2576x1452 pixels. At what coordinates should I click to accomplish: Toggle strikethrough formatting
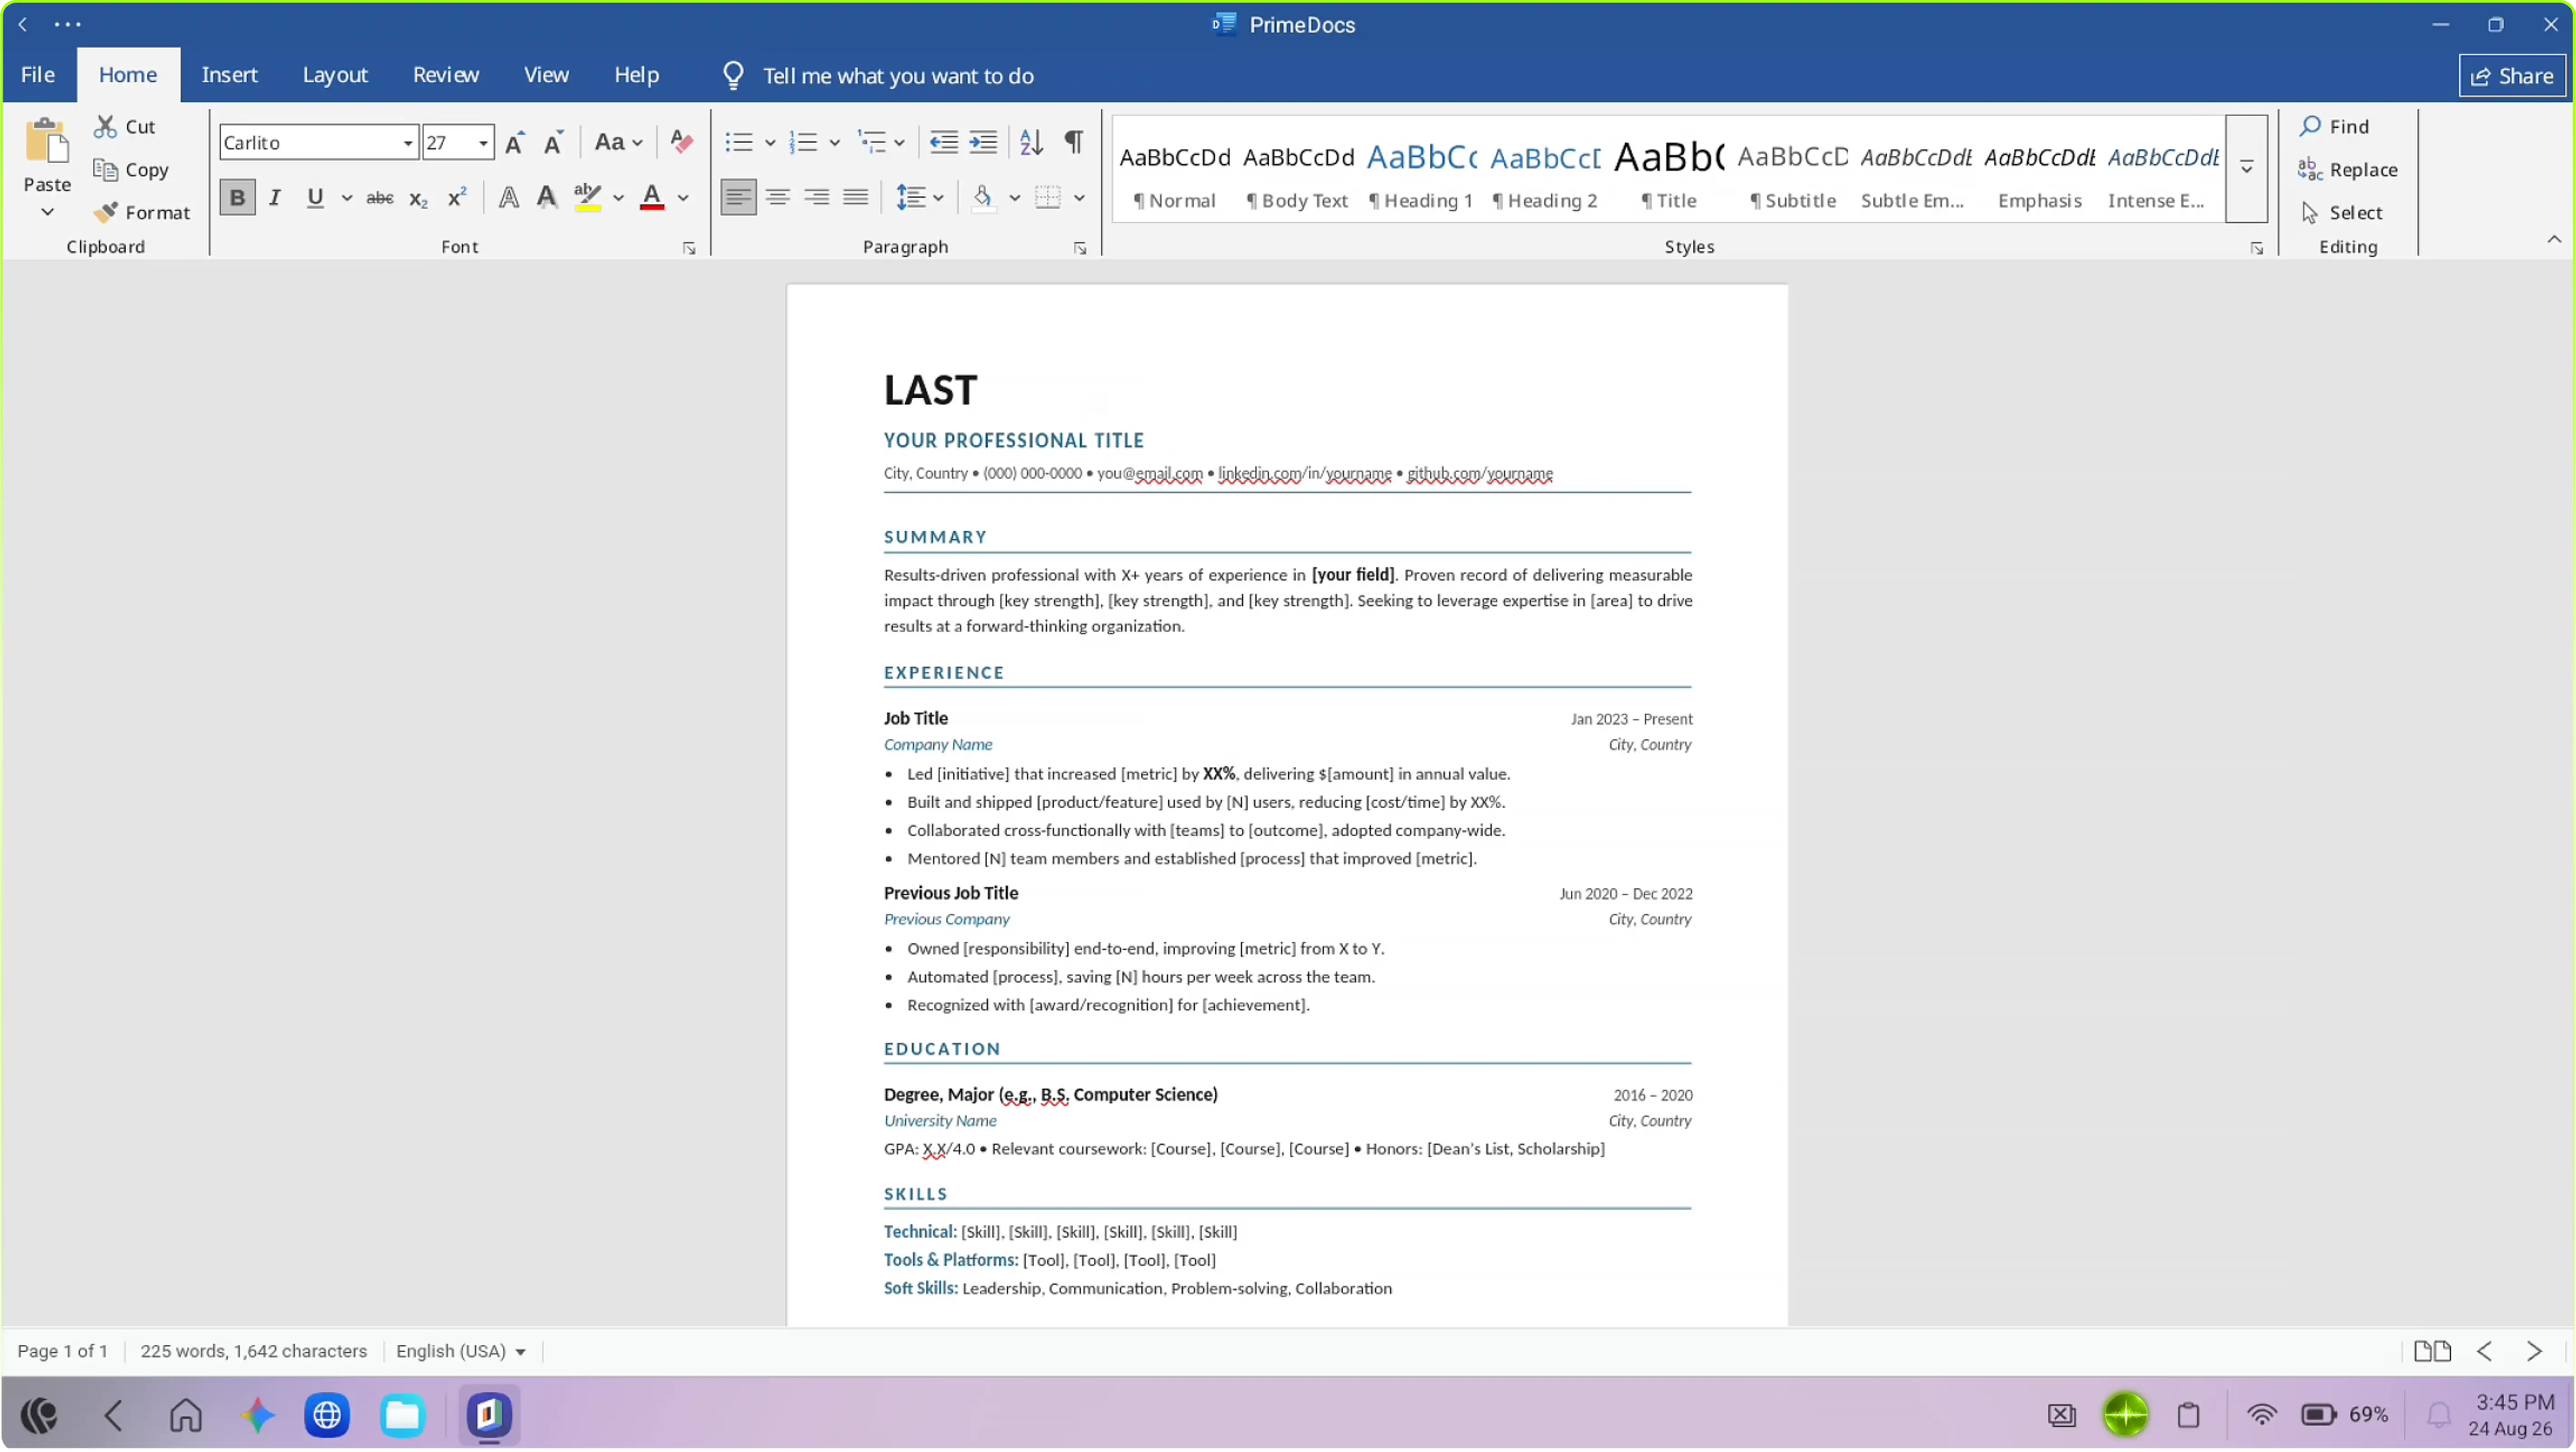(380, 198)
